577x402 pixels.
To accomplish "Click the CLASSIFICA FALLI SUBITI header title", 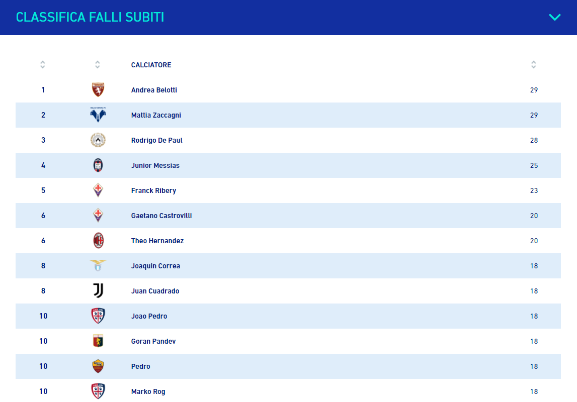I will 90,17.
